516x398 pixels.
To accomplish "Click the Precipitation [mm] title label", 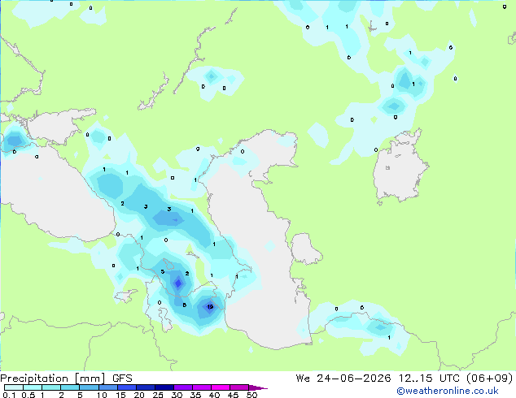I will pos(53,379).
